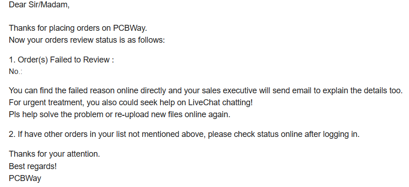Click the 'LiveChat chatting!' text
The height and width of the screenshot is (187, 409).
tap(220, 102)
